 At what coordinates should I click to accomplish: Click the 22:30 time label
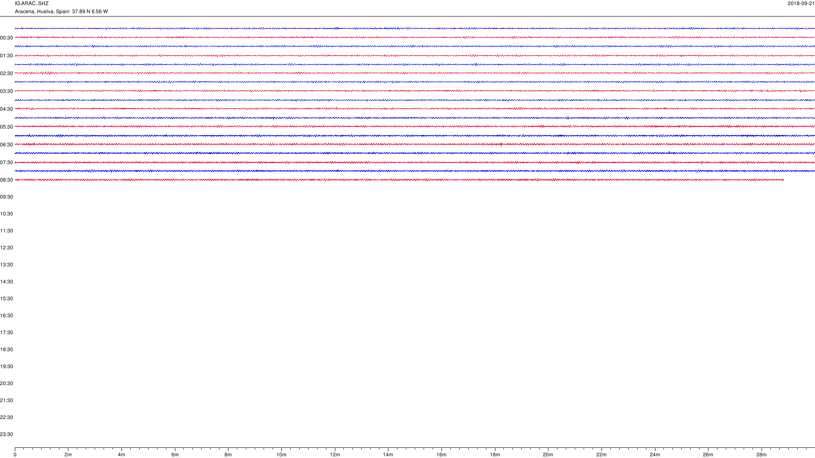tap(6, 417)
